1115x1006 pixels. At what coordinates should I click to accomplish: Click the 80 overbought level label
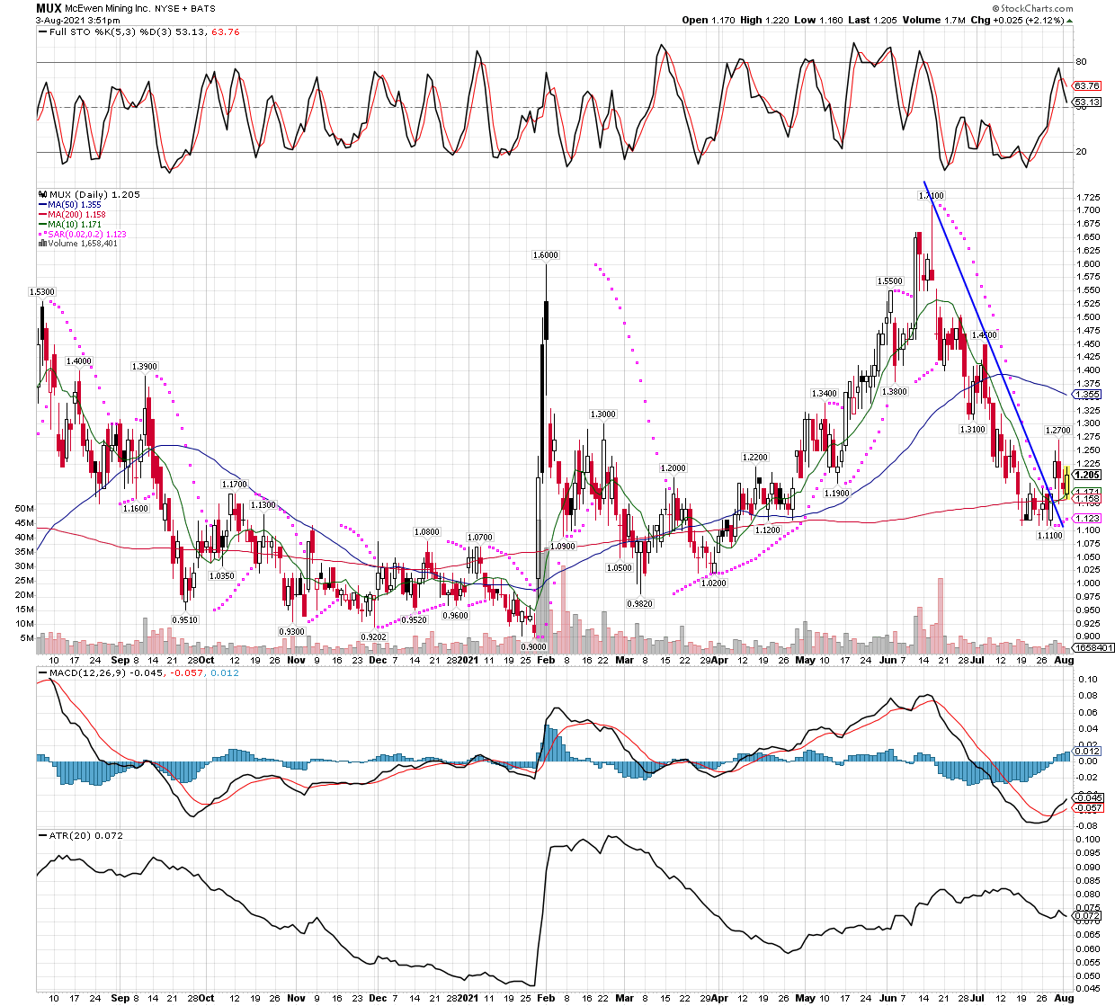[1081, 62]
